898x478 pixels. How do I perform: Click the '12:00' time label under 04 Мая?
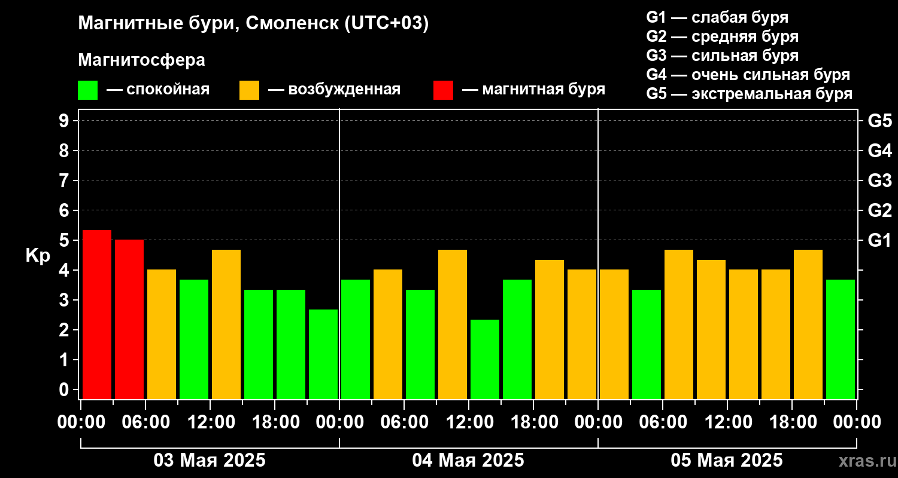coord(469,422)
